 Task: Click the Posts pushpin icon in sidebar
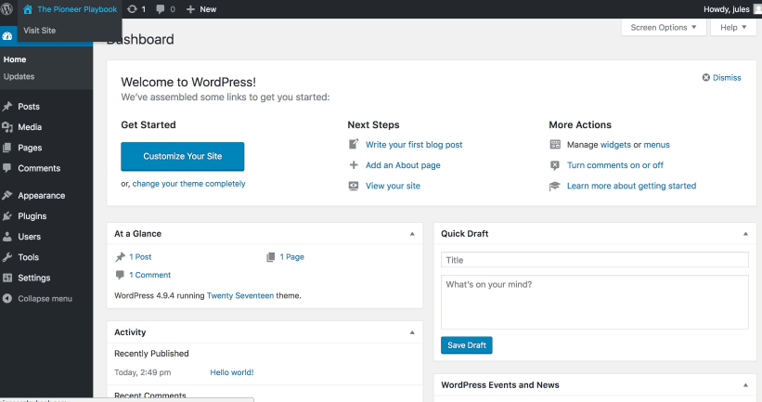[x=6, y=107]
